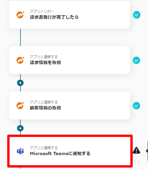Open the 請求書発行が完了したら trigger card
148x169 pixels.
tap(70, 15)
